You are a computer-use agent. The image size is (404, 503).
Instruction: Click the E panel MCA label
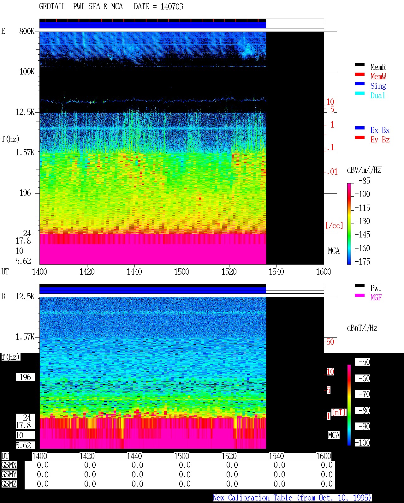334,251
